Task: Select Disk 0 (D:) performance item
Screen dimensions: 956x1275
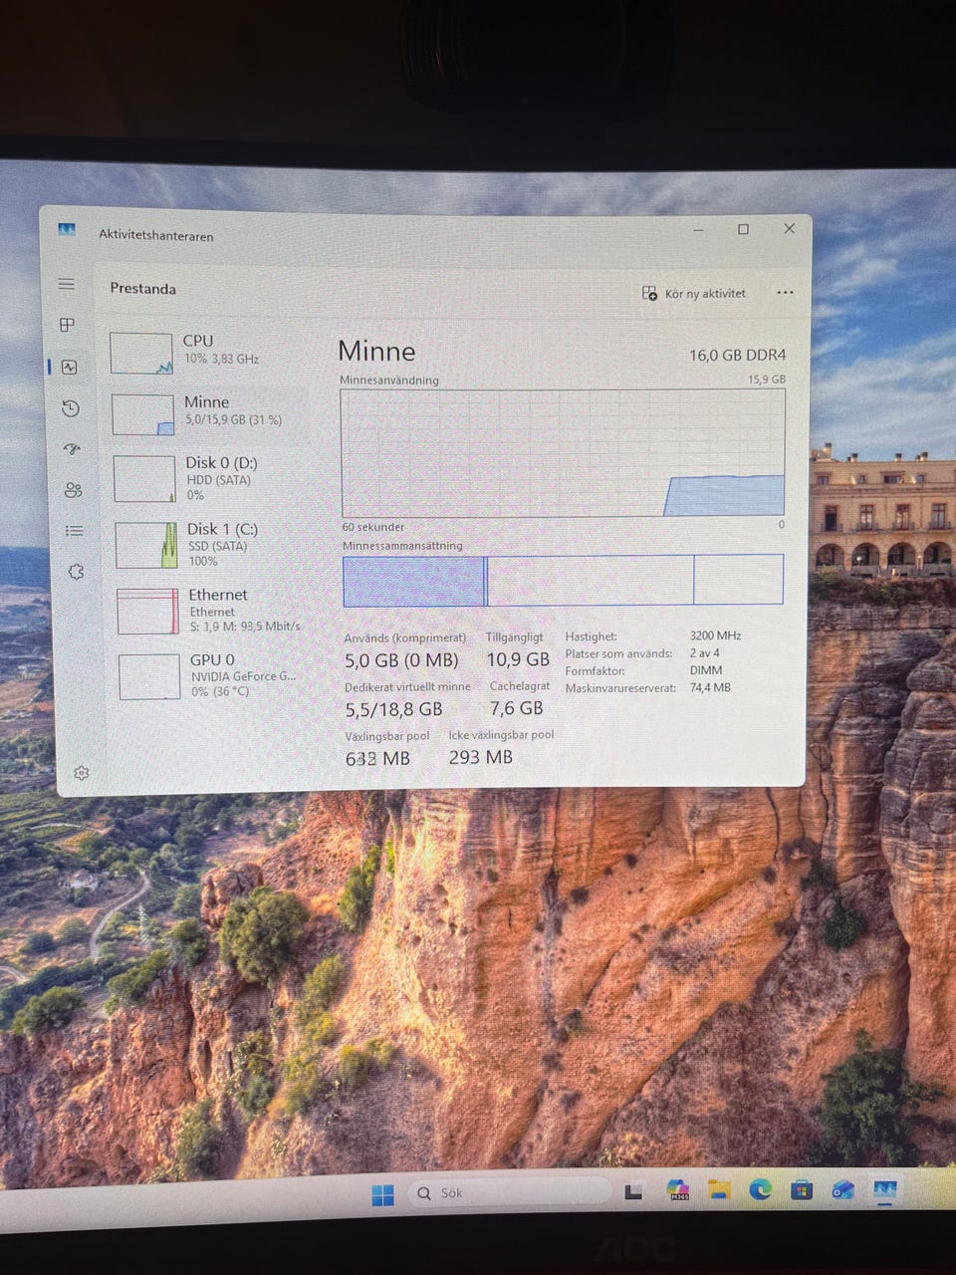Action: pyautogui.click(x=211, y=478)
